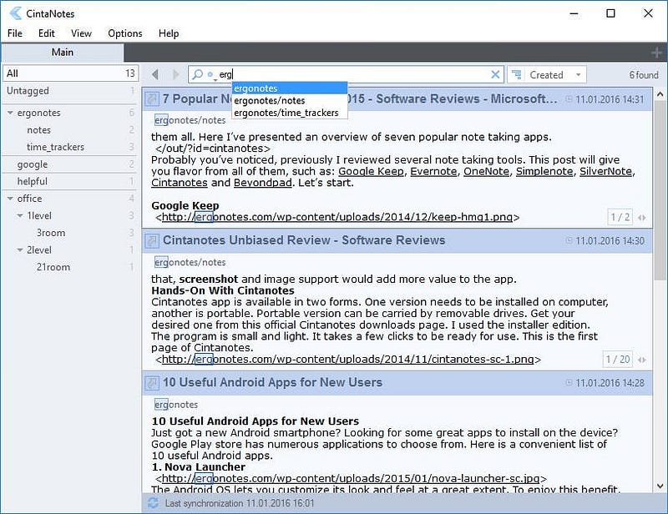Open the Created sort dropdown arrow
The height and width of the screenshot is (514, 668).
pyautogui.click(x=578, y=74)
